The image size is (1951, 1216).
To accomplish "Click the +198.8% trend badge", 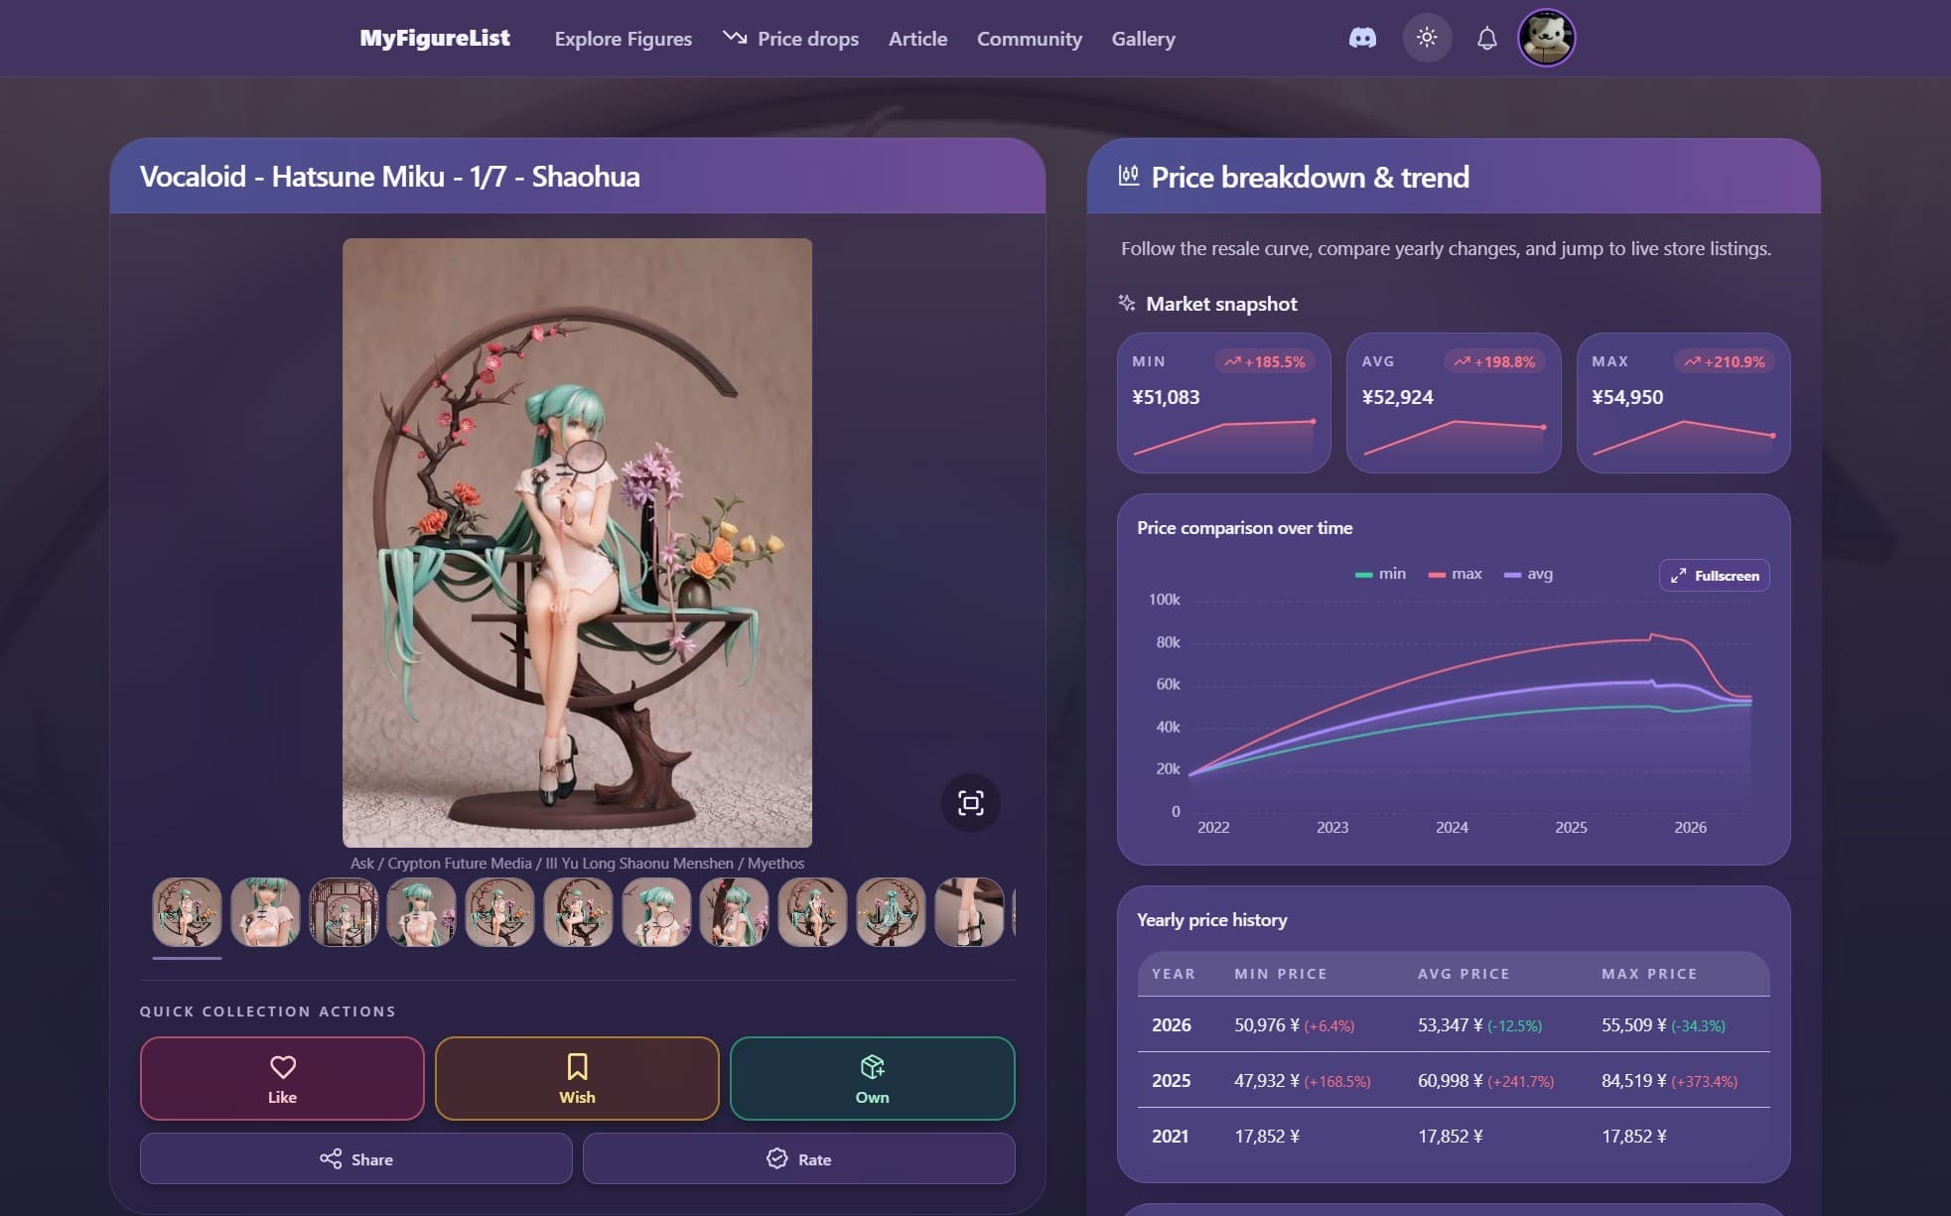I will [x=1494, y=361].
